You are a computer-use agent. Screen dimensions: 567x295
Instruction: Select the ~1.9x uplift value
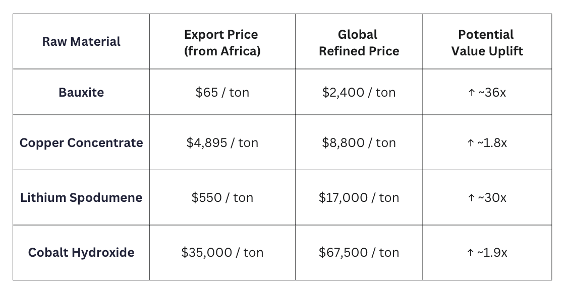point(487,252)
